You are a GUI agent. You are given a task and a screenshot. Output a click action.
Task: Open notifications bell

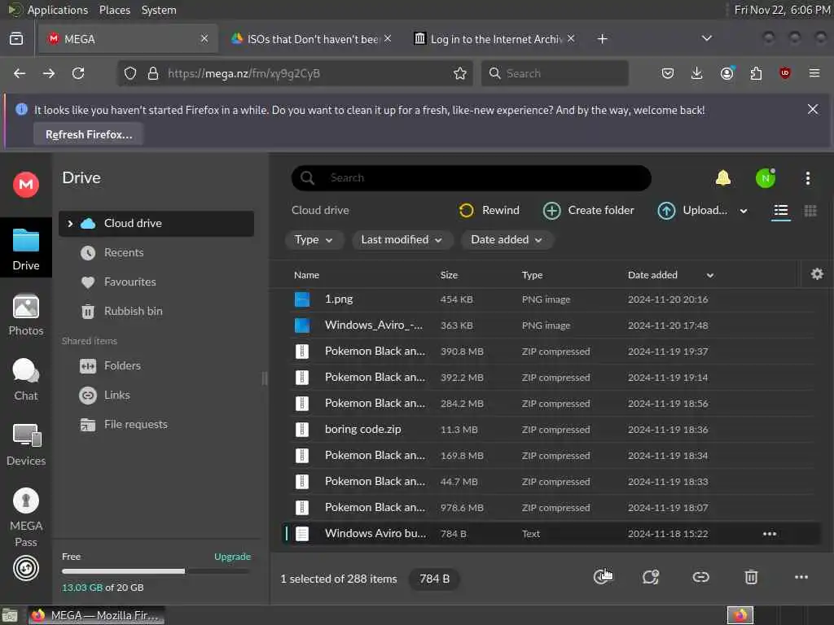[723, 178]
